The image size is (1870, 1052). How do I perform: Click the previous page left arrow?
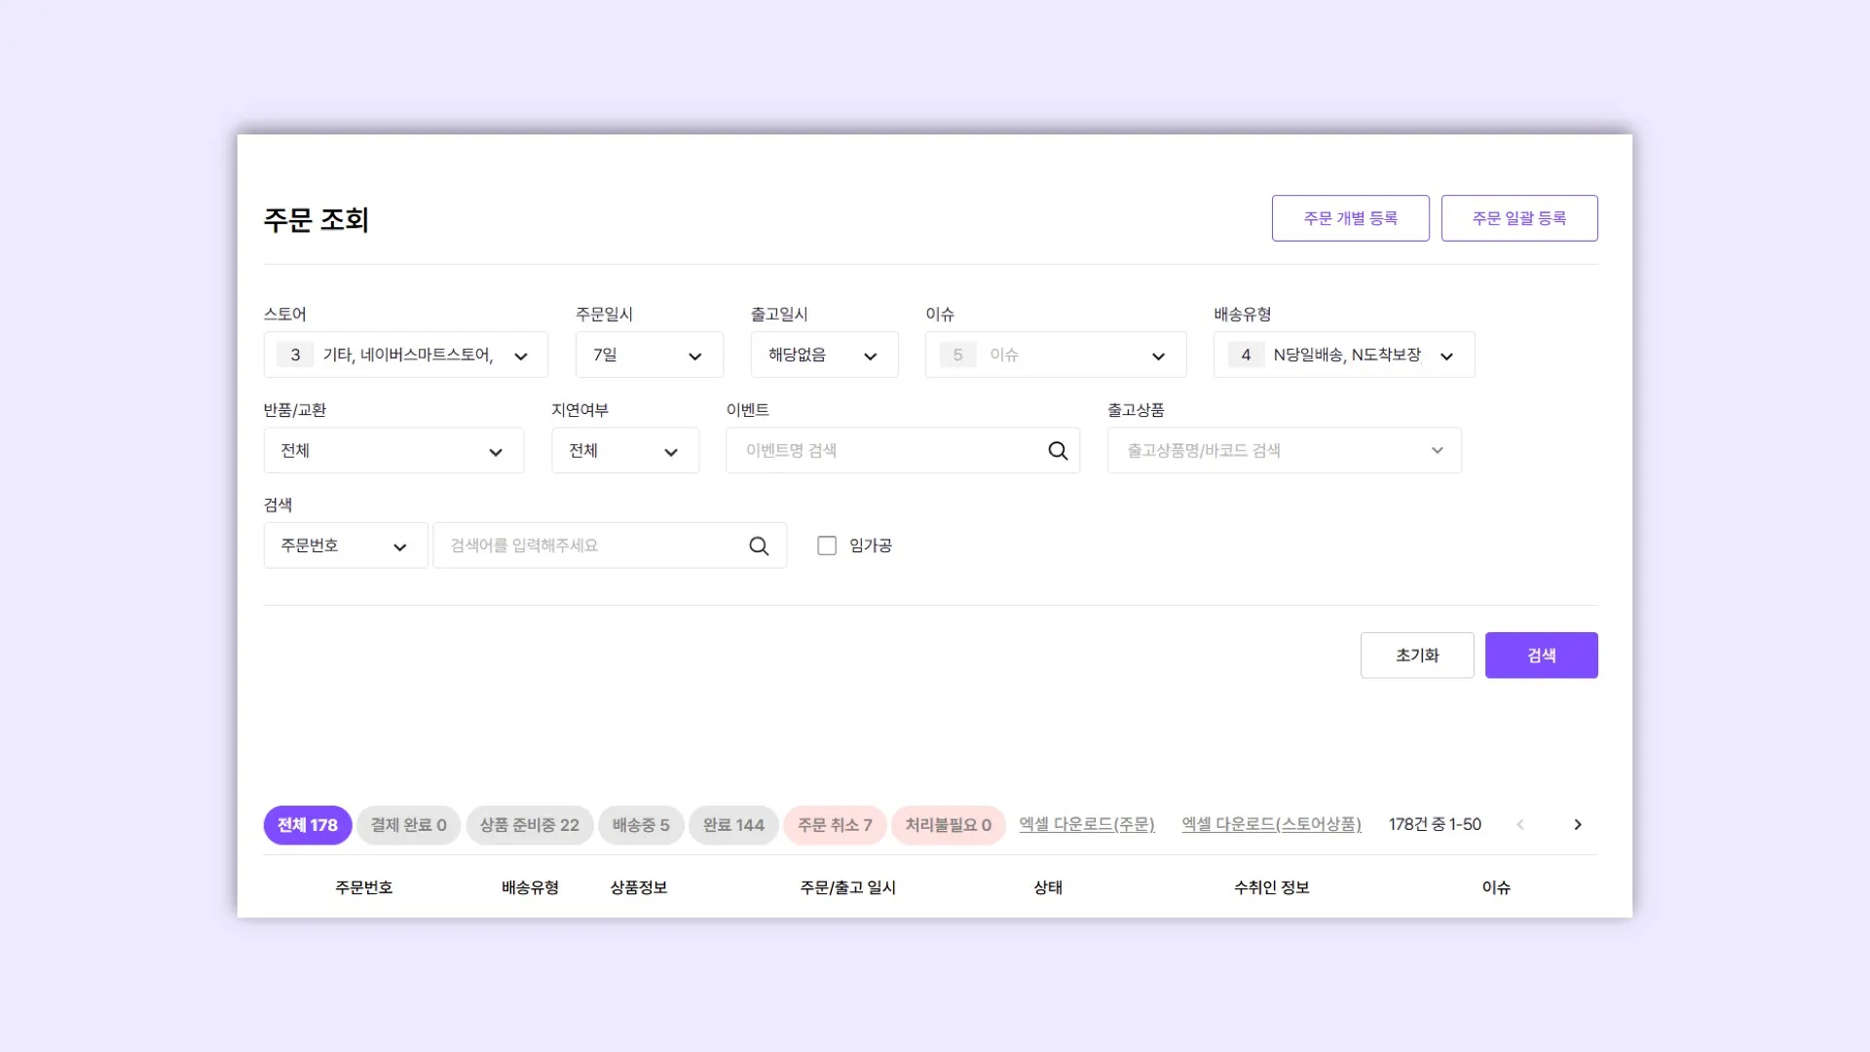point(1520,825)
